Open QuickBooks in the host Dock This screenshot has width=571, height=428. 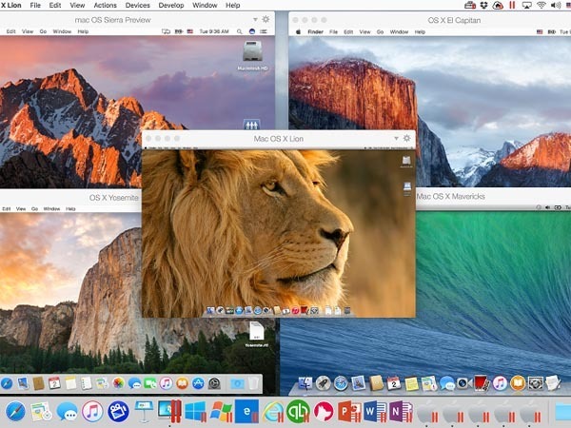[298, 412]
